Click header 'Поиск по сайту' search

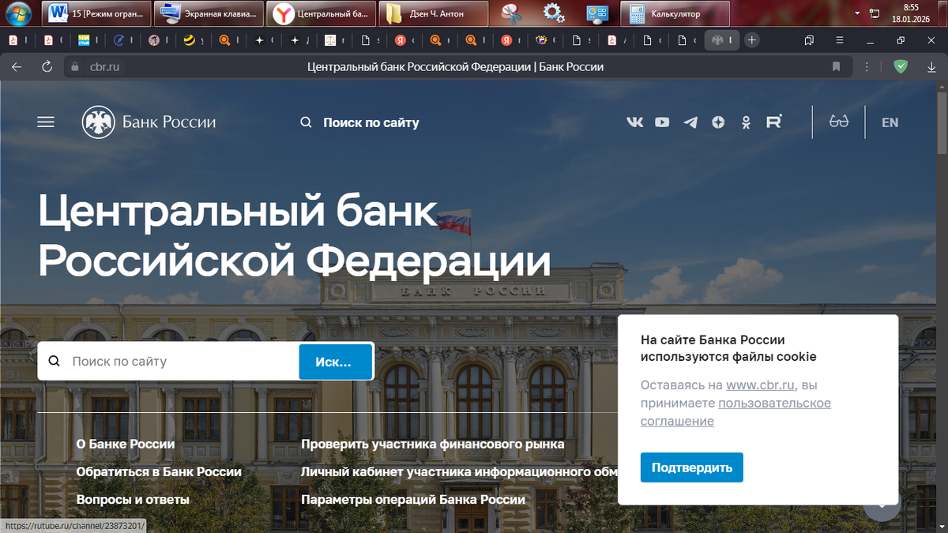[360, 122]
